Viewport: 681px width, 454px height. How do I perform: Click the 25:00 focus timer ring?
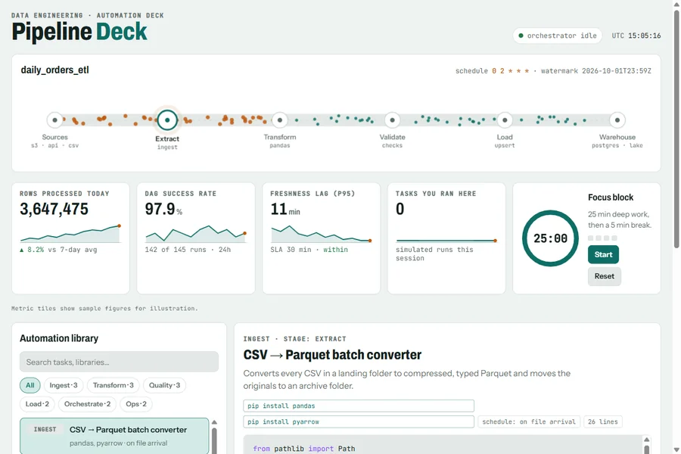pos(550,238)
